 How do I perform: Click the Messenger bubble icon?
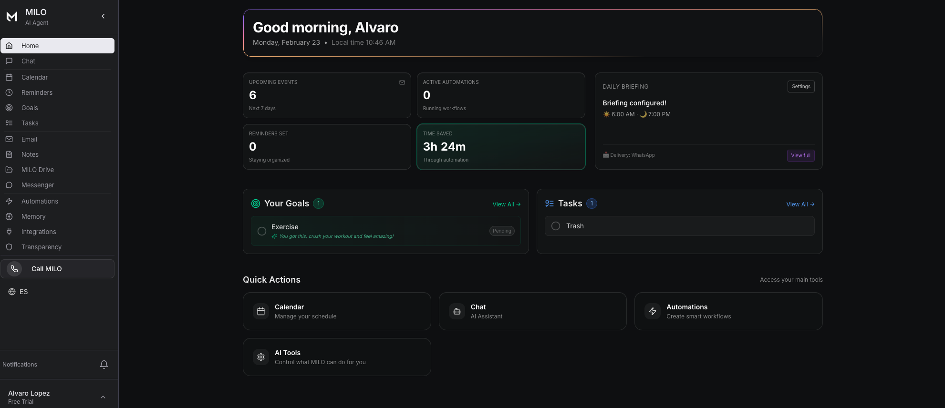tap(9, 185)
